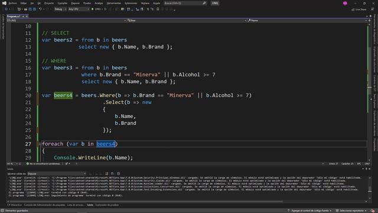Open the LINQ project navigation dropdown
Screen dimensions: 378x213
pos(67,21)
